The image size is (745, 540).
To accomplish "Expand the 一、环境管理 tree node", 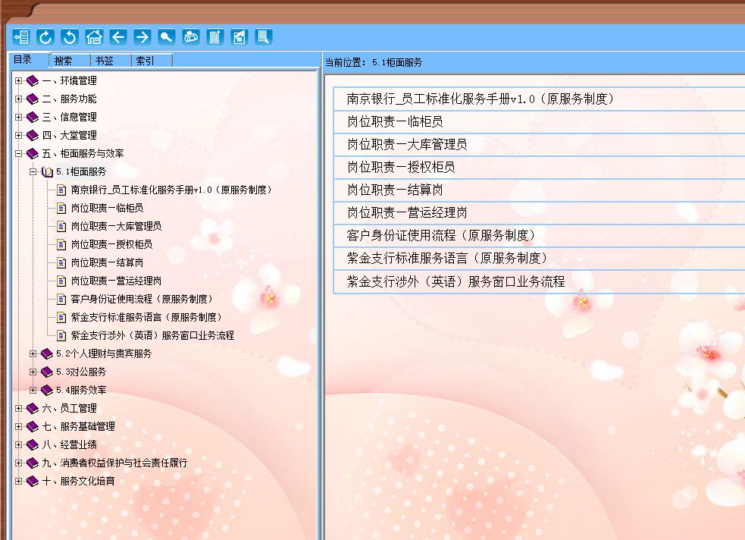I will (18, 81).
